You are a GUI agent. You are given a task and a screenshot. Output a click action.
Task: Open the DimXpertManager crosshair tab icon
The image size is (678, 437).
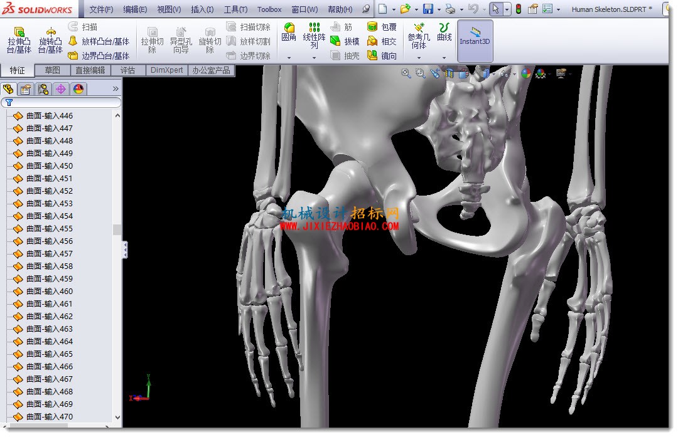(61, 89)
